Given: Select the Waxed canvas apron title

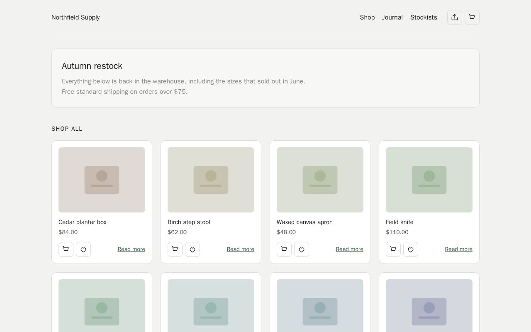Looking at the screenshot, I should [304, 222].
